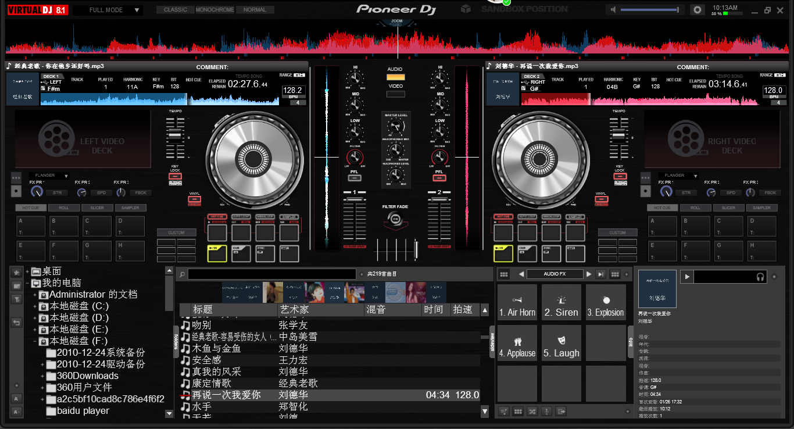Click the grid view icon left of AUDIO FX

(504, 274)
